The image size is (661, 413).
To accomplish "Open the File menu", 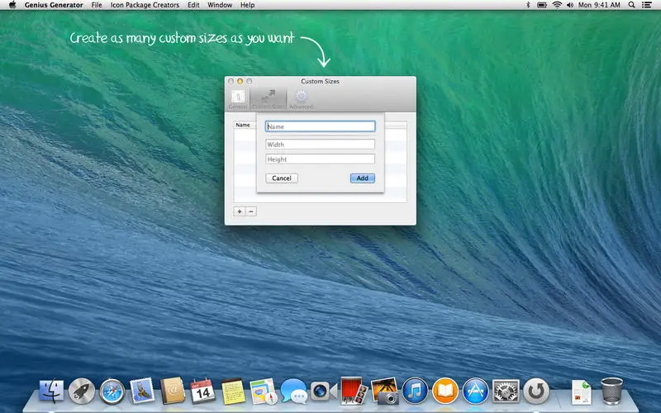I will (x=97, y=5).
